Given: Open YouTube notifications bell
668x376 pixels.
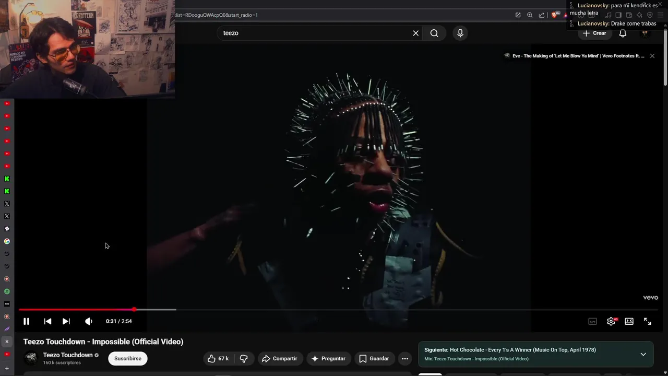Looking at the screenshot, I should 623,33.
